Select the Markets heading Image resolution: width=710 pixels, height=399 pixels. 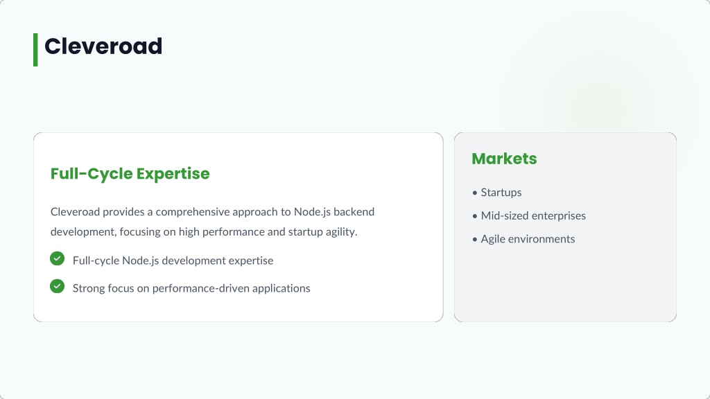504,159
